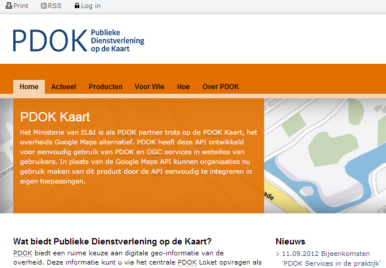Screen dimensions: 386x268
Task: Open the Actueel menu item
Action: click(63, 87)
